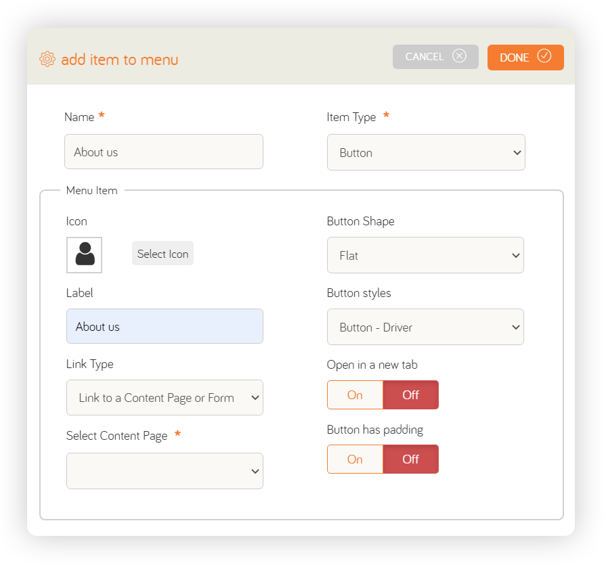Click the Button Shape dropdown chevron
604x565 pixels.
point(516,255)
